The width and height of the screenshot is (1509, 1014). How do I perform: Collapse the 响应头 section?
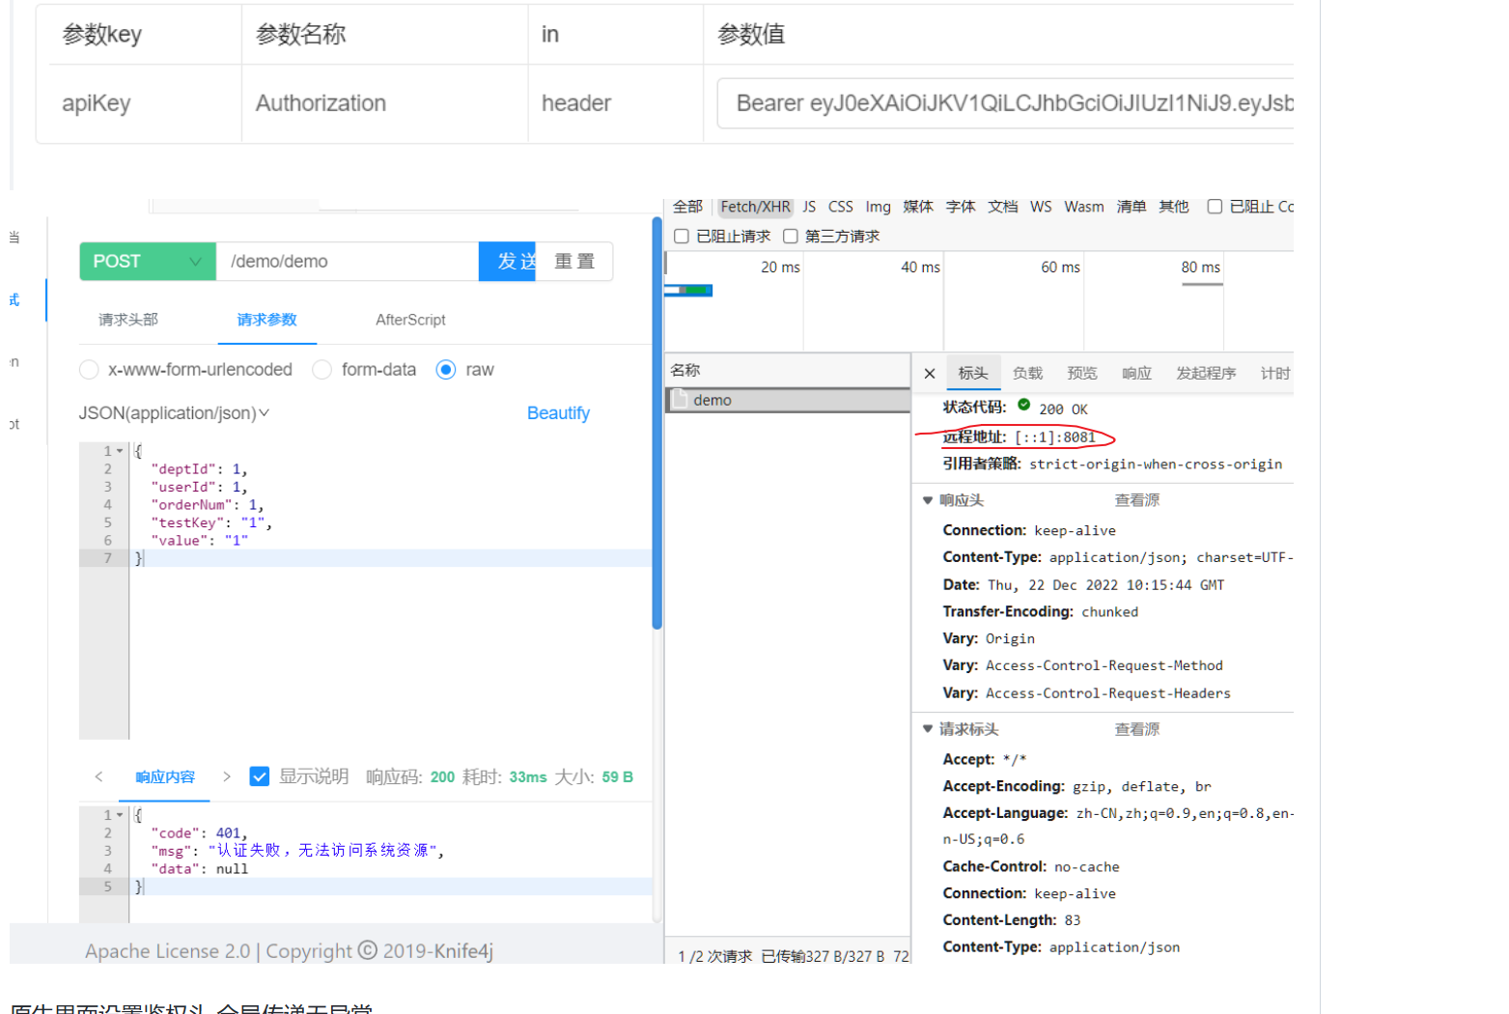(928, 500)
